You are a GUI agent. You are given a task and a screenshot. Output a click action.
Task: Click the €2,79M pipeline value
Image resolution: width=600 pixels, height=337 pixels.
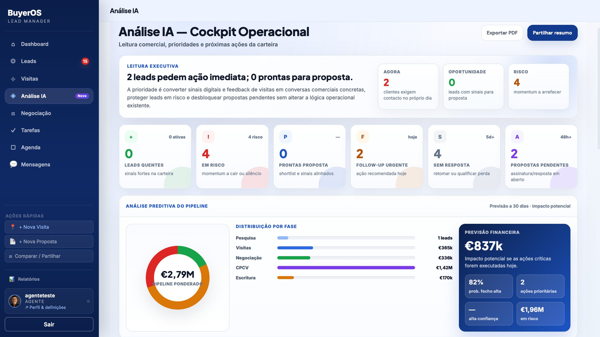tap(177, 275)
